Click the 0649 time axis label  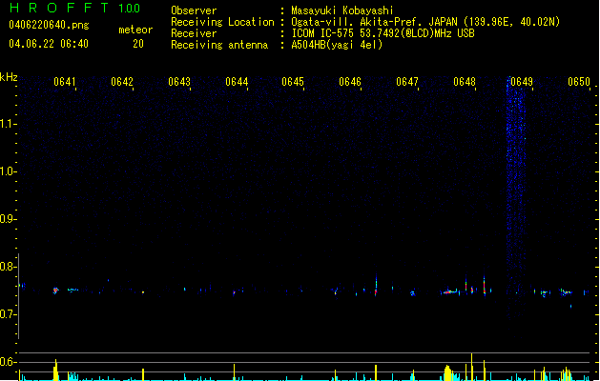pyautogui.click(x=522, y=82)
